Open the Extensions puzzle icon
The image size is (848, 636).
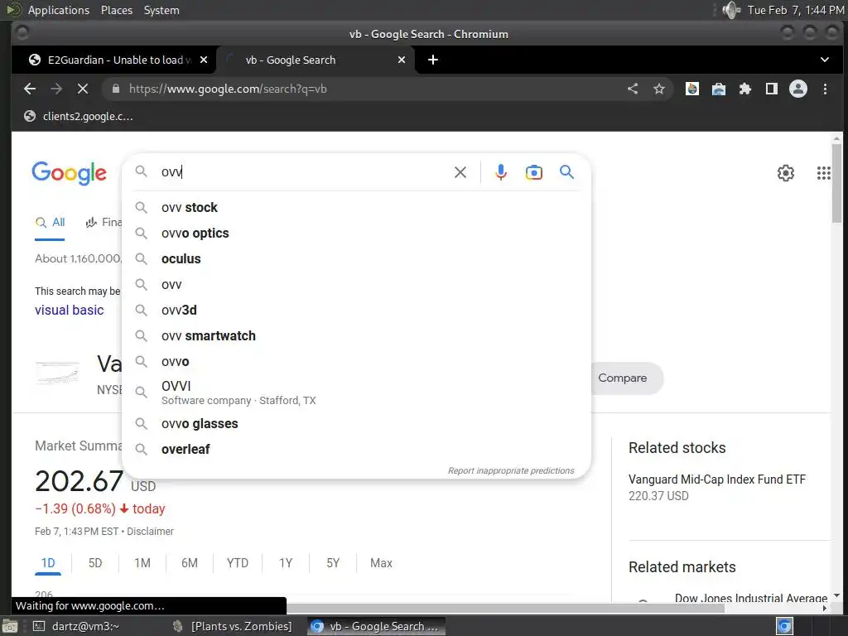(745, 89)
